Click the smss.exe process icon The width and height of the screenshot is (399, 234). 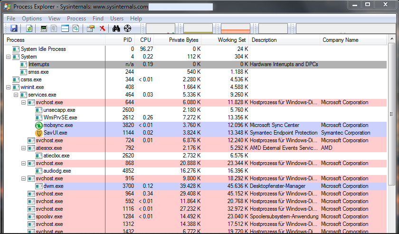click(23, 72)
